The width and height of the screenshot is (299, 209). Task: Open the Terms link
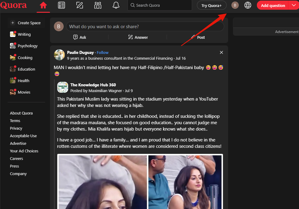[x=15, y=121]
